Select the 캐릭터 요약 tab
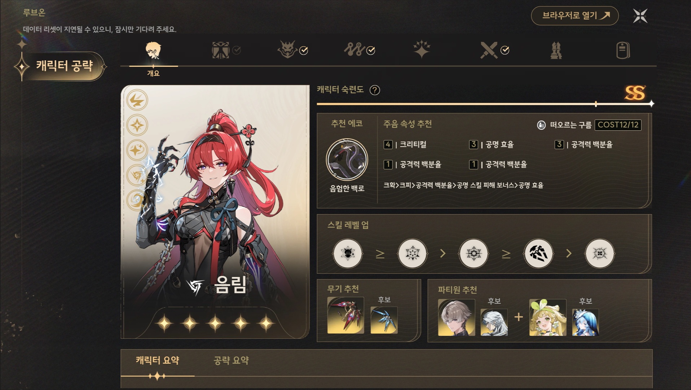Image resolution: width=691 pixels, height=390 pixels. [x=157, y=360]
